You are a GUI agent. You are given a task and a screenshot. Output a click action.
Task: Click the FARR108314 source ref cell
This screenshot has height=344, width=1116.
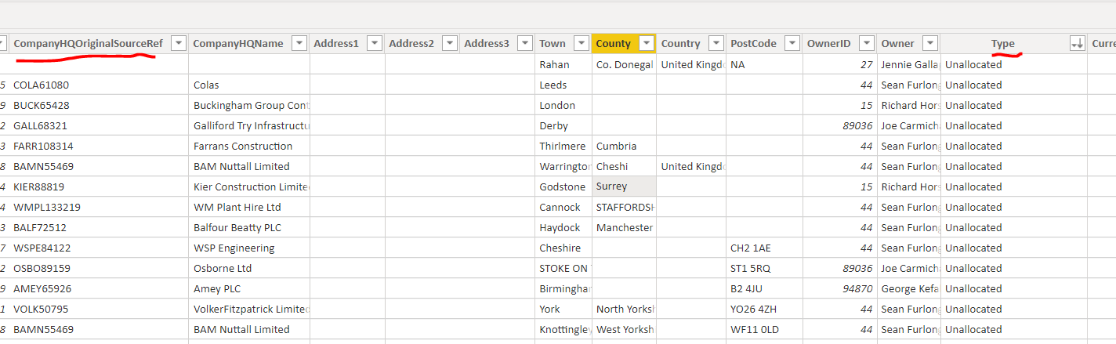(x=99, y=146)
